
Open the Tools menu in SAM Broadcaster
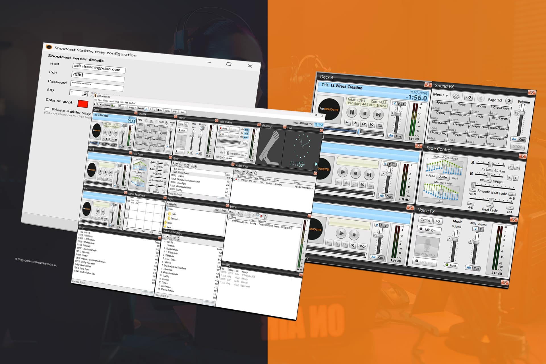coord(122,102)
